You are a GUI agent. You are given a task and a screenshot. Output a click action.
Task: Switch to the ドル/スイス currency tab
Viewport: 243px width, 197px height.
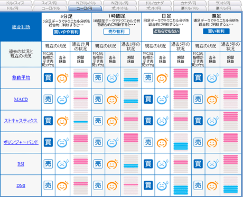(x=15, y=3)
